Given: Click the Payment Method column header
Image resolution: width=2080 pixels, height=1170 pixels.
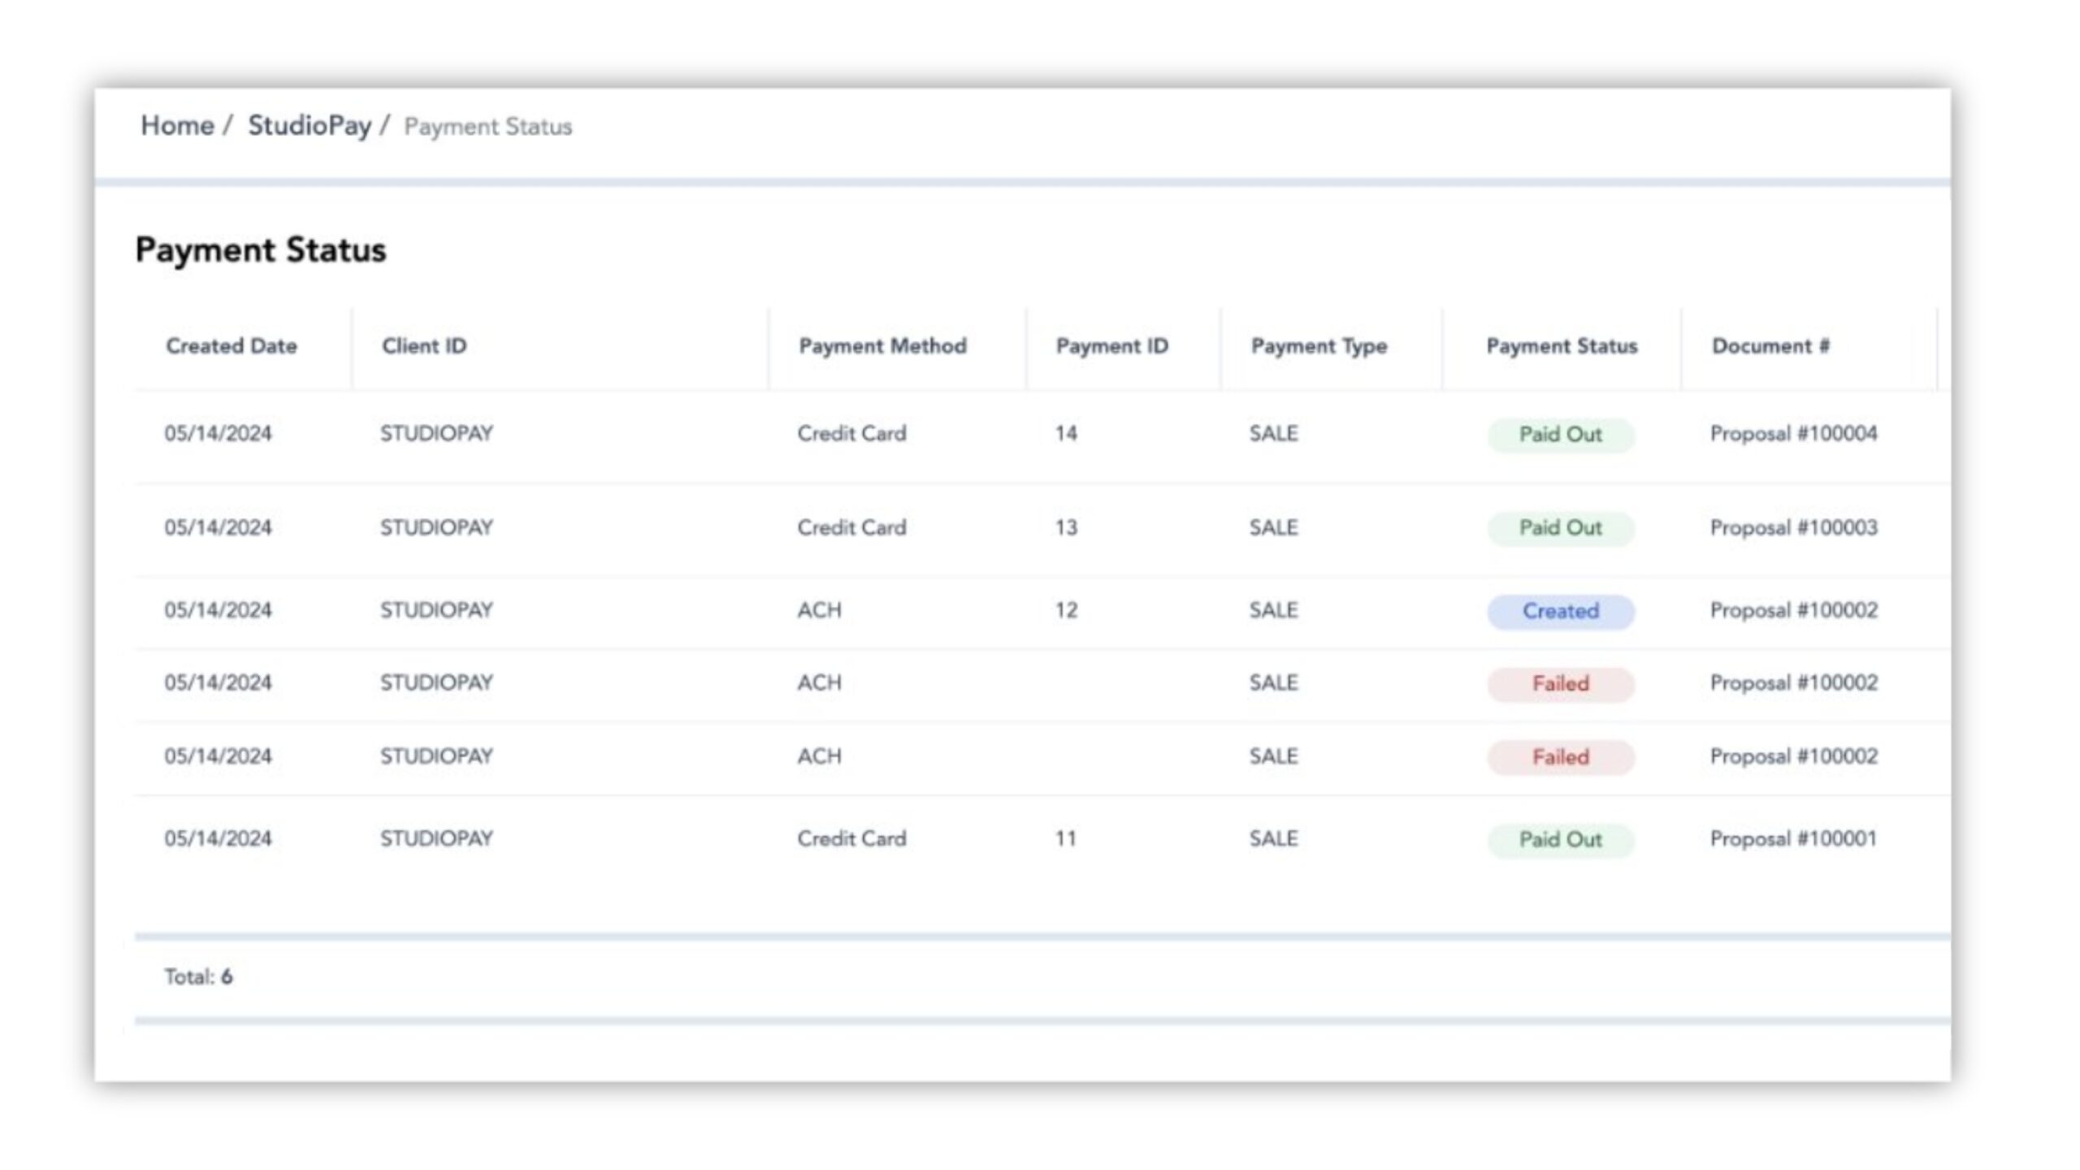Looking at the screenshot, I should click(x=882, y=346).
